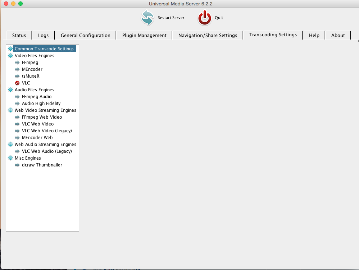Select the FFmpeg Web Video entry
This screenshot has width=359, height=270.
click(x=42, y=117)
